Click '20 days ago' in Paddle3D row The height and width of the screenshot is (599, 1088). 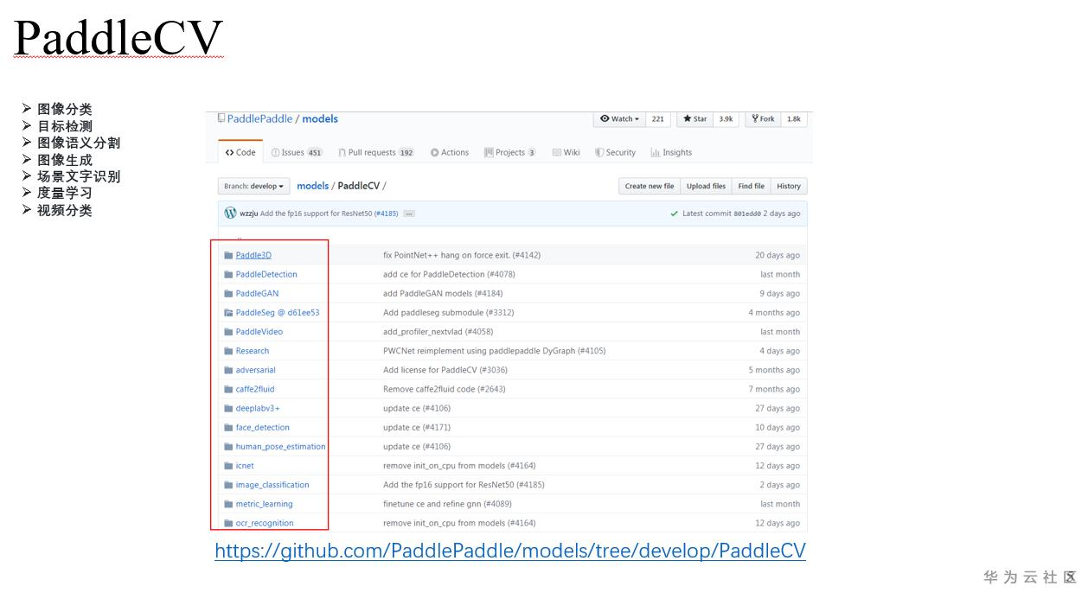point(778,256)
